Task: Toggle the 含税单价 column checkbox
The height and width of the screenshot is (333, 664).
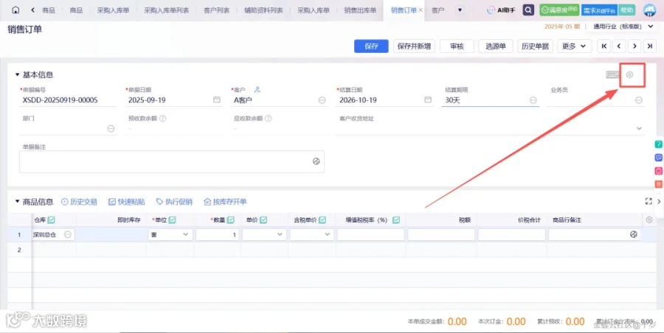Action: point(322,220)
